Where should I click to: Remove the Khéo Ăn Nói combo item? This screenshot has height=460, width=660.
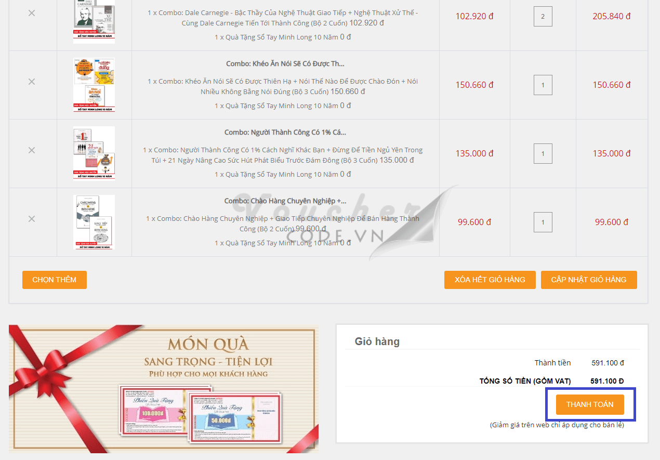point(32,82)
